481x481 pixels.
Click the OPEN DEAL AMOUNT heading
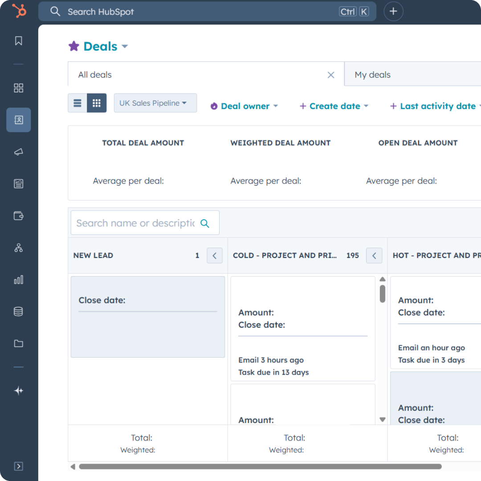(x=418, y=143)
